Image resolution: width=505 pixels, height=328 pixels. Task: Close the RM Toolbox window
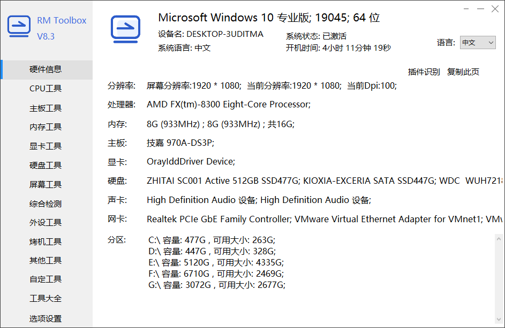[x=495, y=9]
